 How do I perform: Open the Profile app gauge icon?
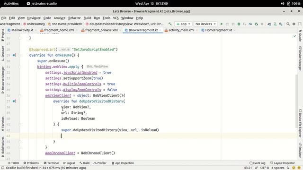[250, 24]
